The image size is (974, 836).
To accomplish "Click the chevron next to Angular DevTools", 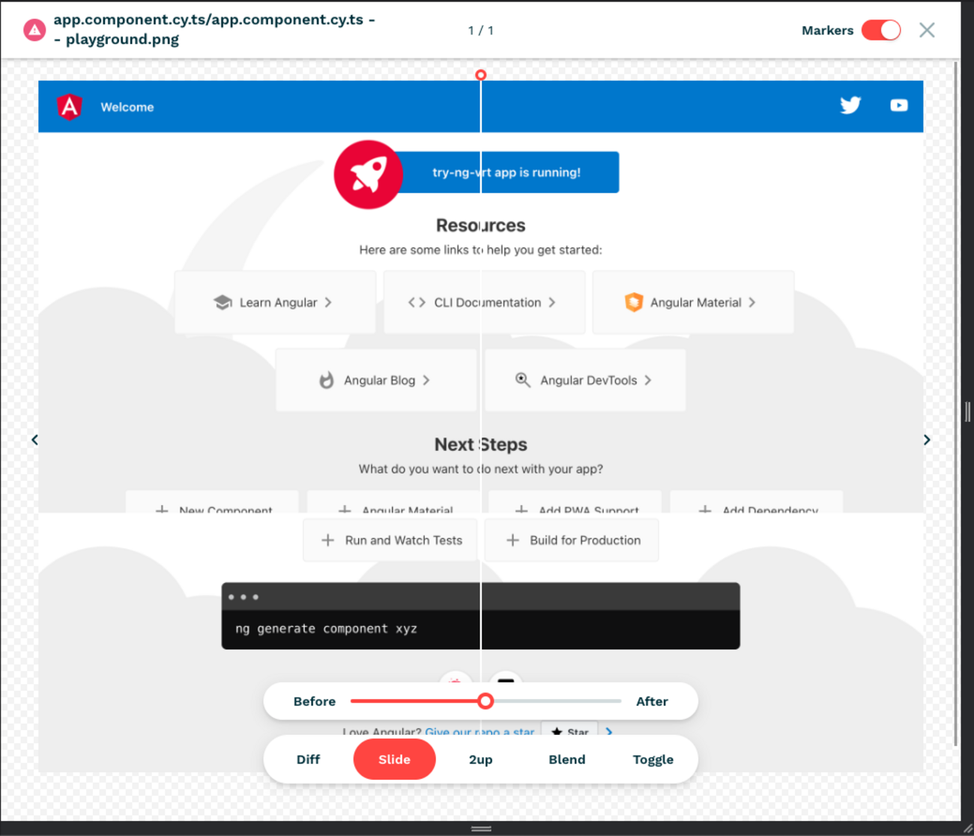I will (x=648, y=381).
